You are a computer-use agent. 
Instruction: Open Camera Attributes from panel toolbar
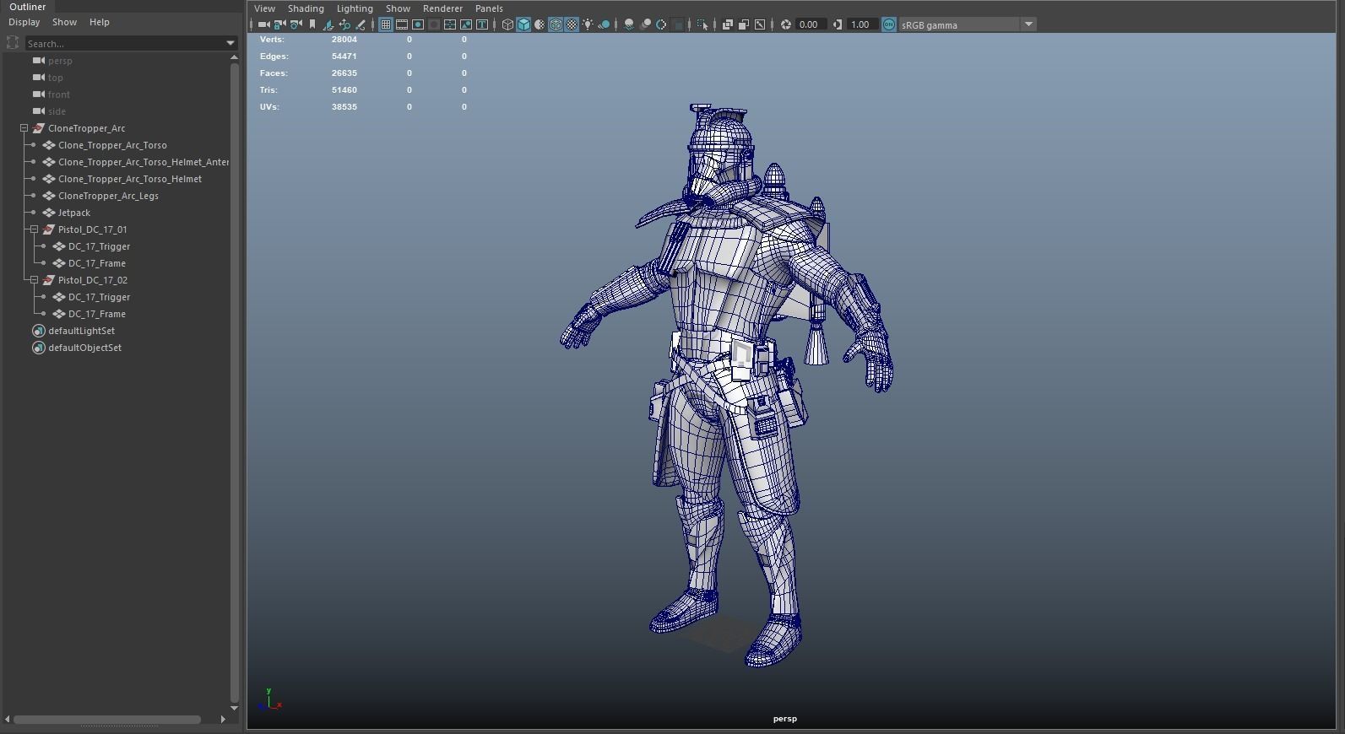(x=296, y=24)
